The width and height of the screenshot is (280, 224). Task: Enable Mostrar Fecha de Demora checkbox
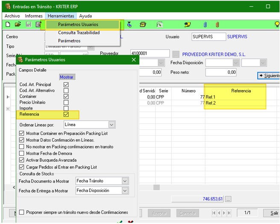[22, 153]
